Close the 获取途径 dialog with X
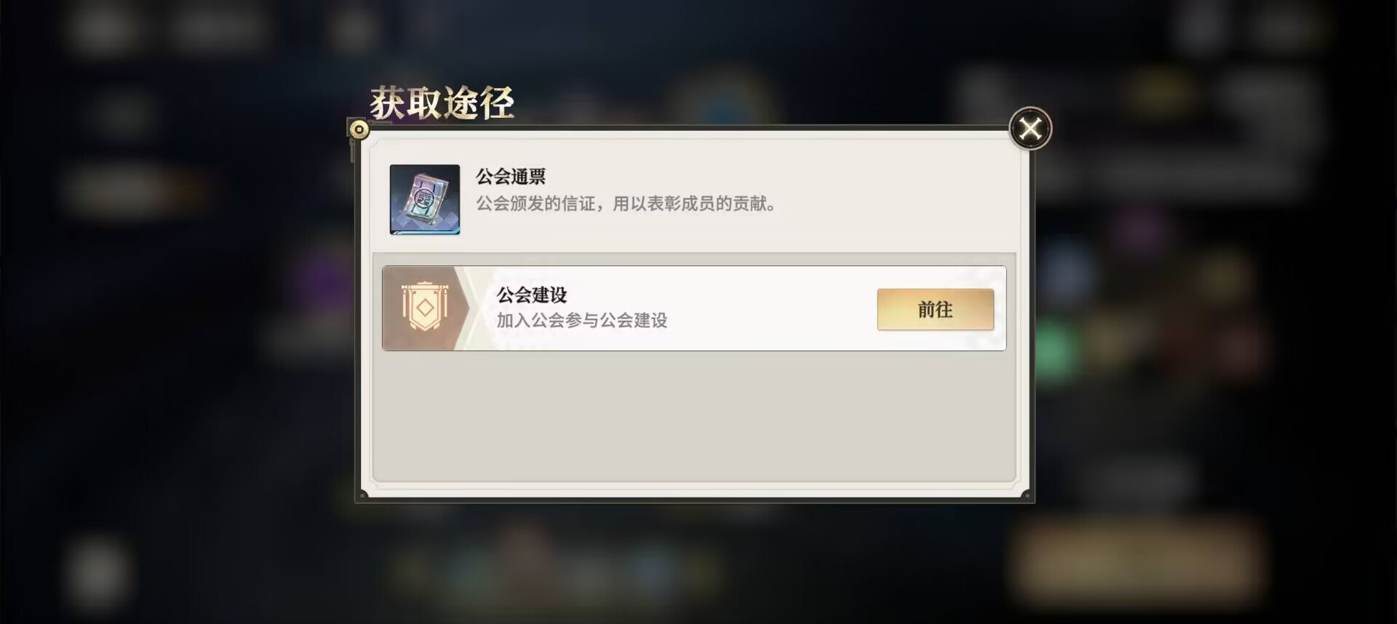 click(1030, 129)
